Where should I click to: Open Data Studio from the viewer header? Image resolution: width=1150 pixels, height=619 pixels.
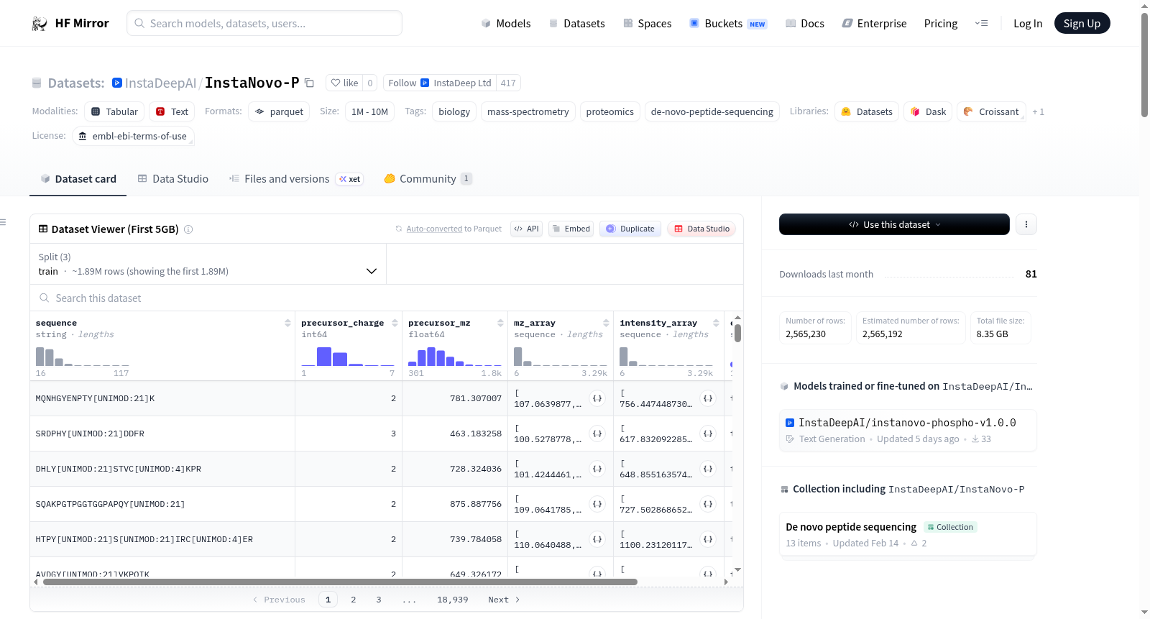(x=701, y=229)
